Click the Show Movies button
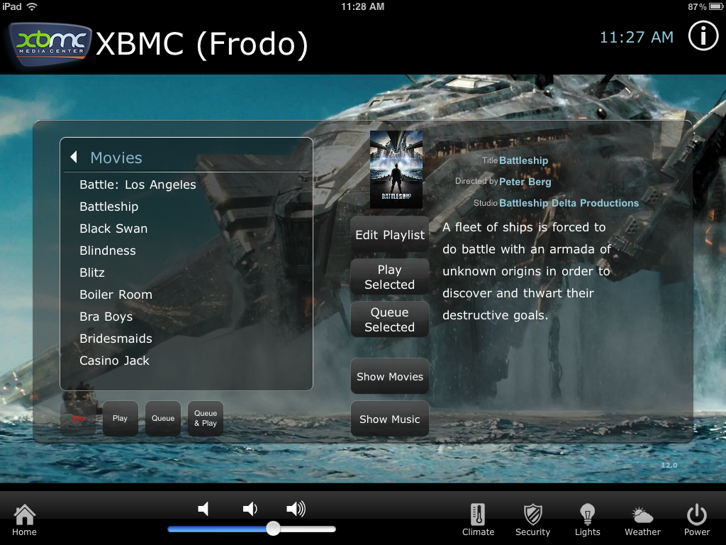The height and width of the screenshot is (545, 726). point(390,376)
